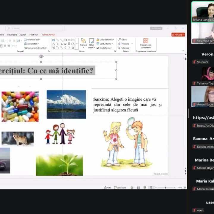The width and height of the screenshot is (214, 214).
Task: Click the slide rotation handle
Action: point(41,56)
